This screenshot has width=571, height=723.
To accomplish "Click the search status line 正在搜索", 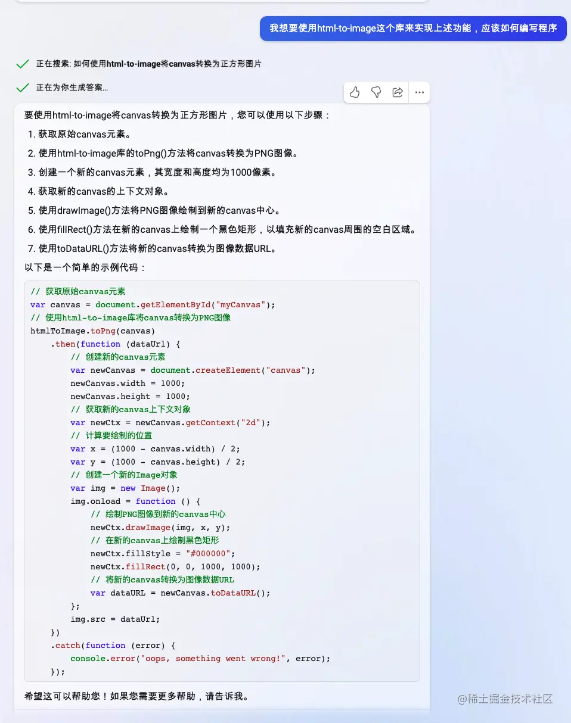I will point(148,64).
